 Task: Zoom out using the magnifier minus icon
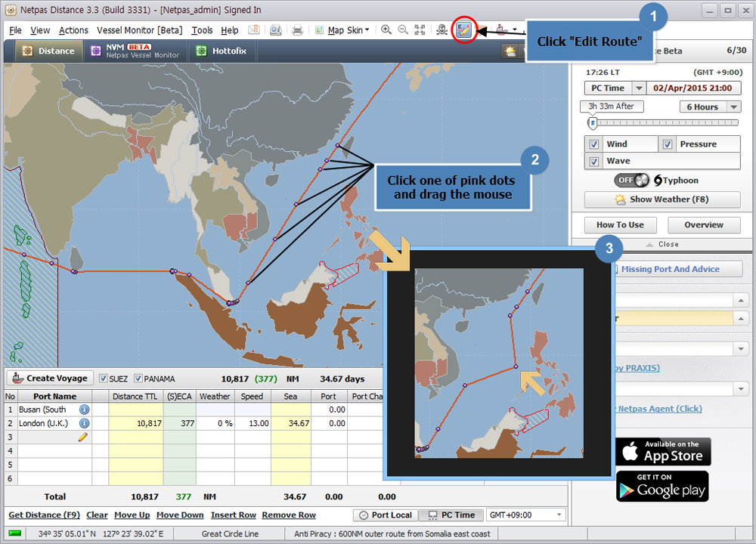tap(403, 30)
